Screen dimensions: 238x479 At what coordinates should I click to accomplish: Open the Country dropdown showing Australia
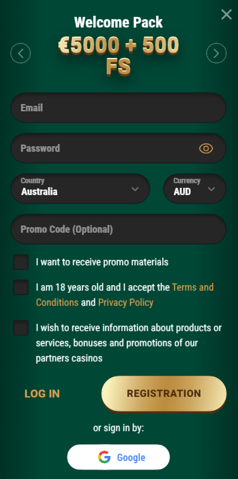[x=80, y=188]
